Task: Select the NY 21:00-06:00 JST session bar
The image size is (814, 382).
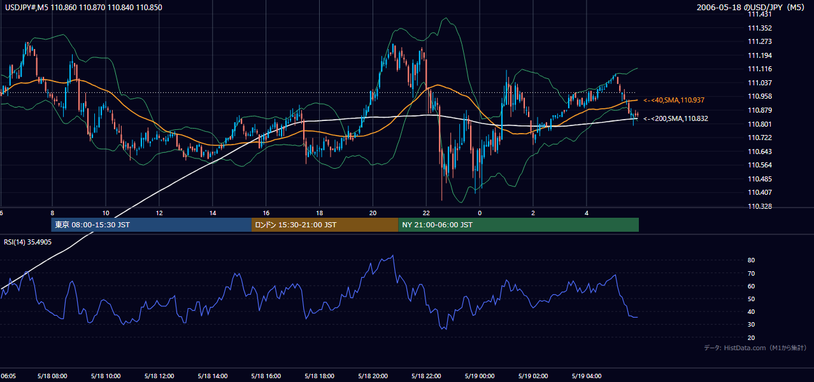Action: coord(518,225)
